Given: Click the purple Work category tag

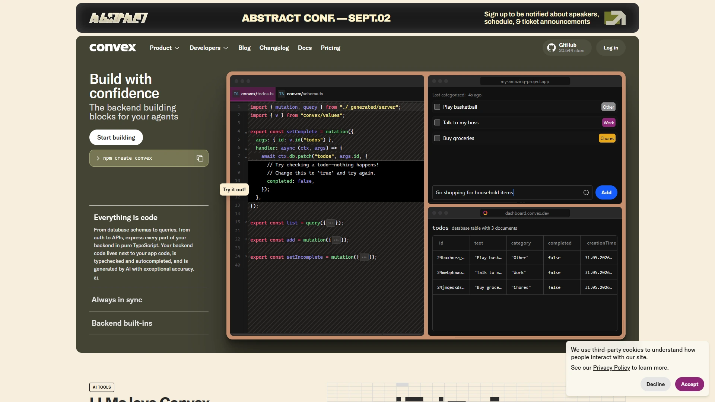Looking at the screenshot, I should tap(609, 122).
